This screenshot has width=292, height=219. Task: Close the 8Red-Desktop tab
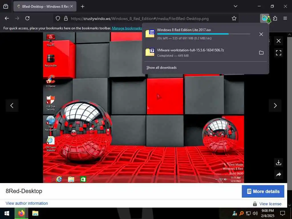pos(72,6)
